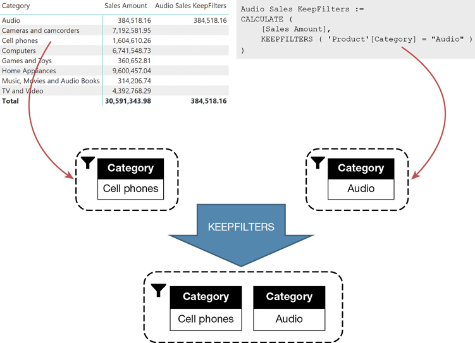Click the [Sales Amount], code line
The width and height of the screenshot is (475, 343).
pos(296,29)
